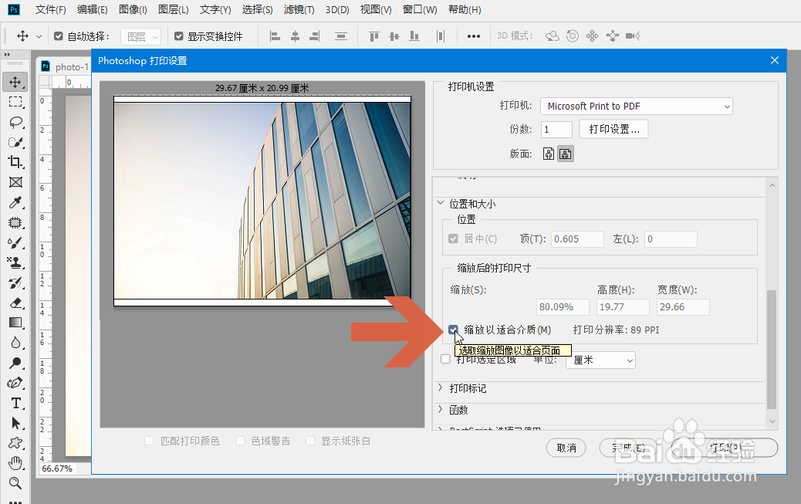801x504 pixels.
Task: Collapse the 位置和大小 section
Action: [441, 204]
